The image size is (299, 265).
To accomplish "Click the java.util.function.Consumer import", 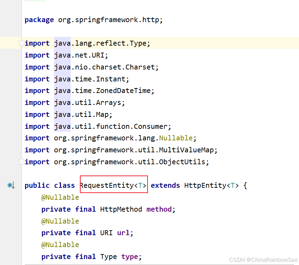I will pyautogui.click(x=98, y=126).
